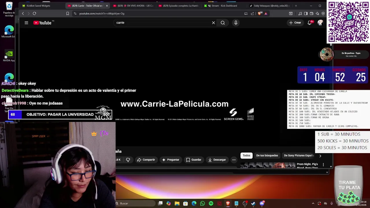Image resolution: width=370 pixels, height=208 pixels.
Task: Open Microsoft Edge desktop shortcut
Action: coord(9,31)
